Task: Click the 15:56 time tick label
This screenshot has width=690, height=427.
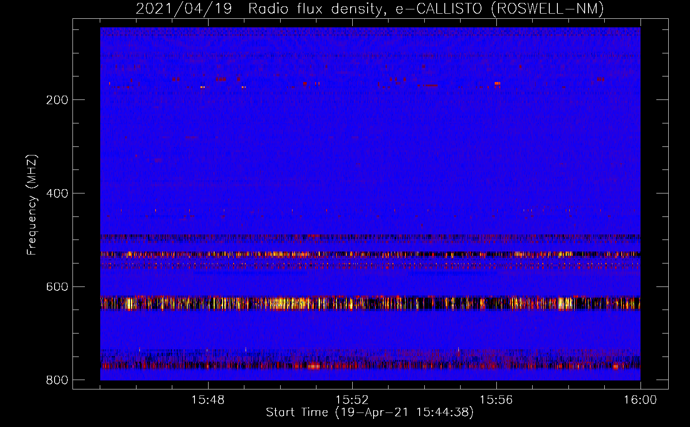Action: pos(496,400)
